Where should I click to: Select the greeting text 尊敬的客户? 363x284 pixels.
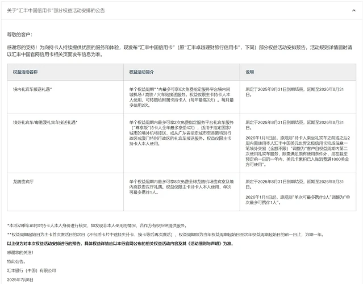click(20, 35)
